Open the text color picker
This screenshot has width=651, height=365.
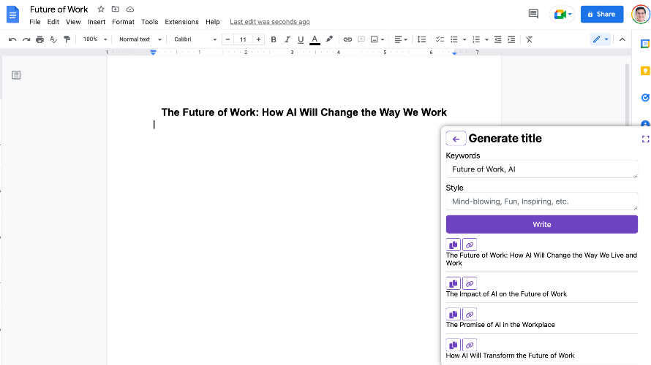coord(315,39)
